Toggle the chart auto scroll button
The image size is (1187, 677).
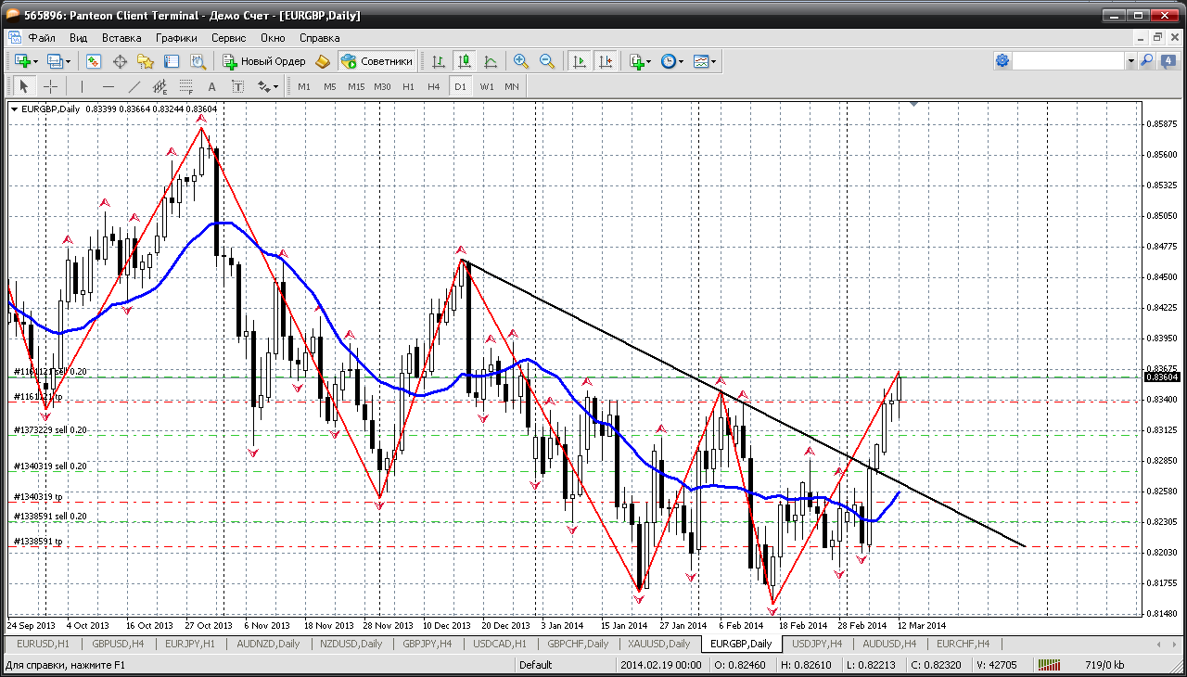pos(580,61)
